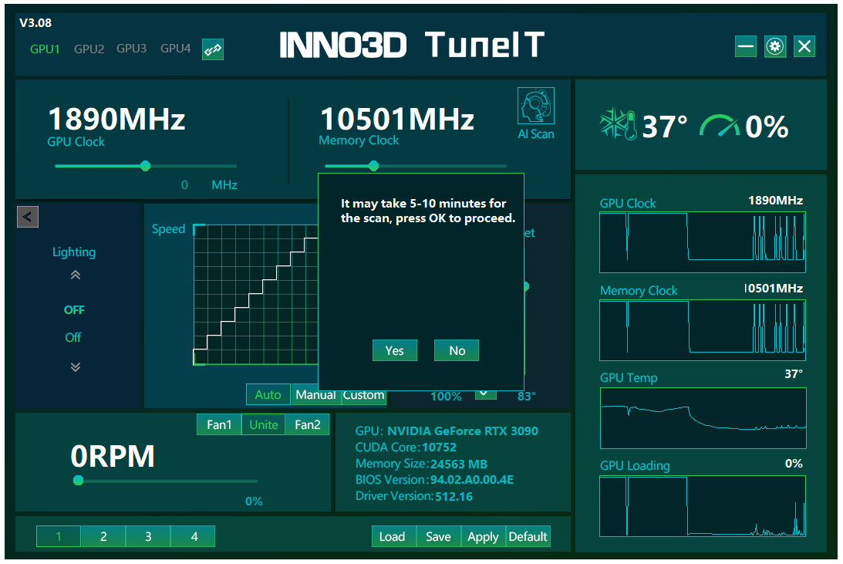Select Auto fan mode
843x564 pixels.
[268, 394]
